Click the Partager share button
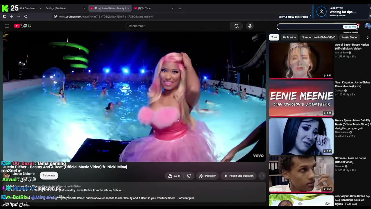This screenshot has height=209, width=371. [x=208, y=176]
